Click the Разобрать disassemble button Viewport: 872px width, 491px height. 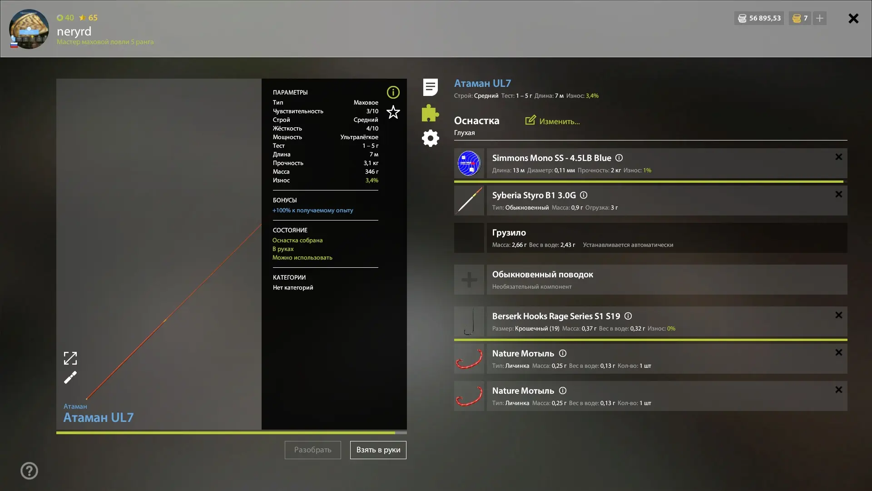click(x=313, y=450)
